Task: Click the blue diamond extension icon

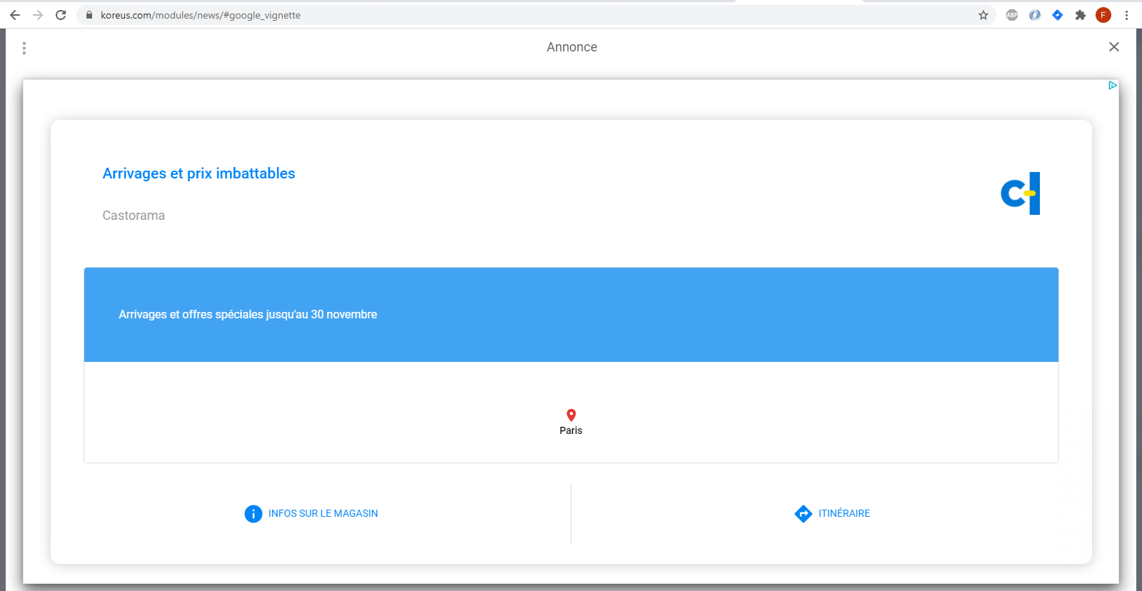Action: [x=1058, y=15]
